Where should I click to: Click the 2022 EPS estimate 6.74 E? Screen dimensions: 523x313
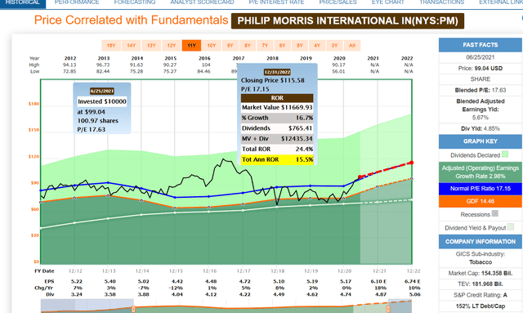click(412, 281)
